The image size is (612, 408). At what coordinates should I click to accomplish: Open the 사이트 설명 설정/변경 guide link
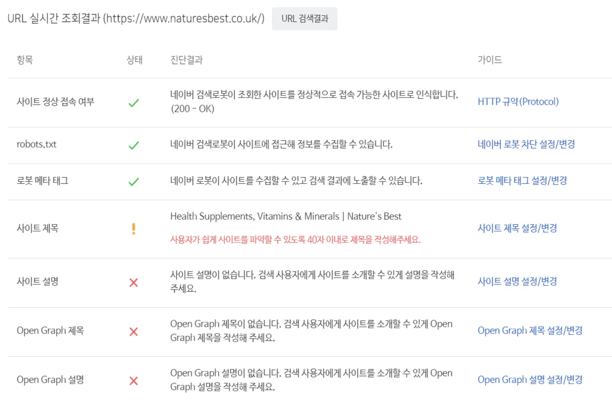pos(517,282)
